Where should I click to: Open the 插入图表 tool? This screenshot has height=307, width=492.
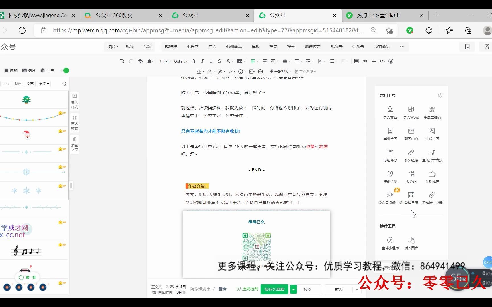tap(411, 243)
